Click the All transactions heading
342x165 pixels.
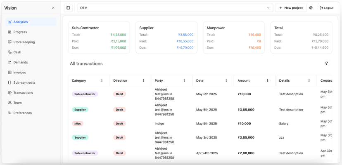tap(86, 64)
